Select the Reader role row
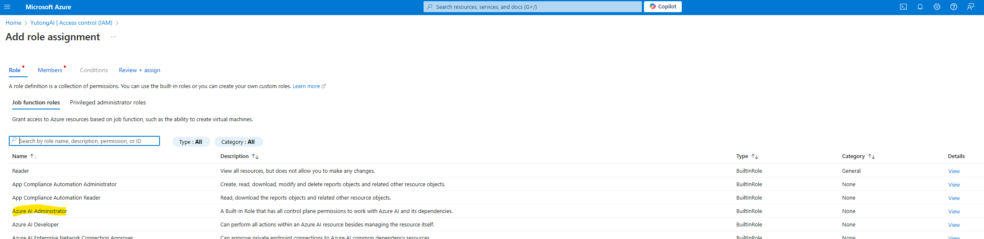984x239 pixels. click(x=496, y=171)
